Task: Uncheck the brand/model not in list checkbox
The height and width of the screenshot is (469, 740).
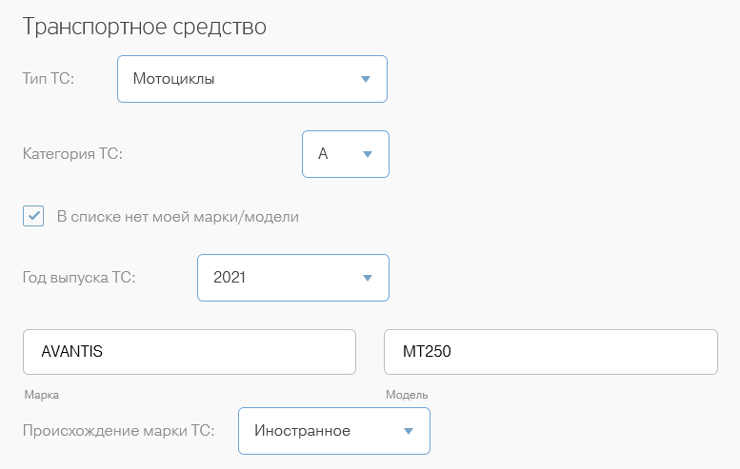Action: (33, 216)
